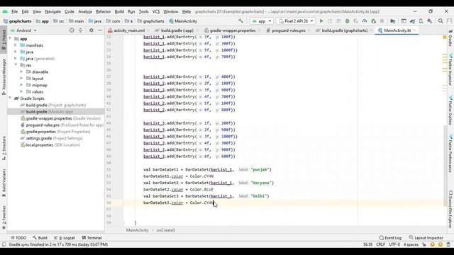Open the VCS menu
This screenshot has height=255, width=454.
tap(156, 11)
